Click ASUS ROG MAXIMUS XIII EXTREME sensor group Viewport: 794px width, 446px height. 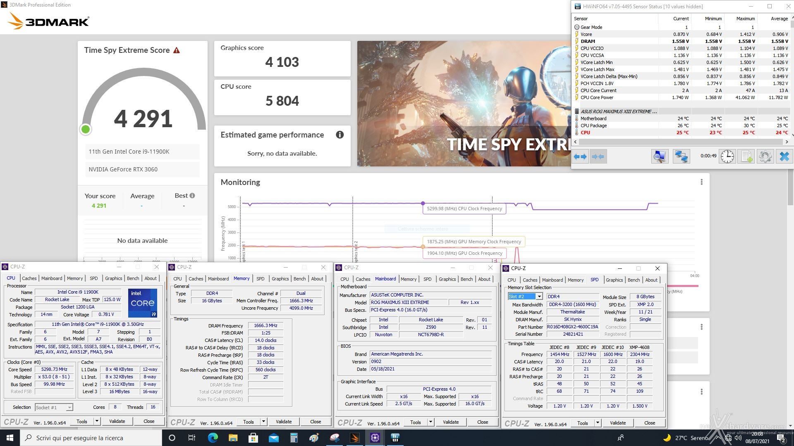point(682,111)
